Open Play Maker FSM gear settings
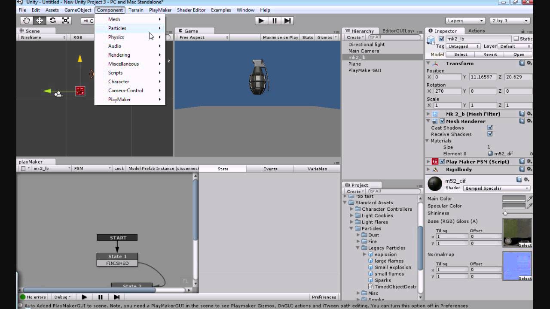The width and height of the screenshot is (550, 309). (529, 161)
